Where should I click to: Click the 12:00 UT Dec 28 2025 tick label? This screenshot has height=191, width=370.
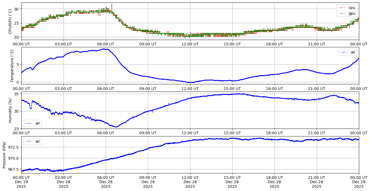tap(190, 182)
